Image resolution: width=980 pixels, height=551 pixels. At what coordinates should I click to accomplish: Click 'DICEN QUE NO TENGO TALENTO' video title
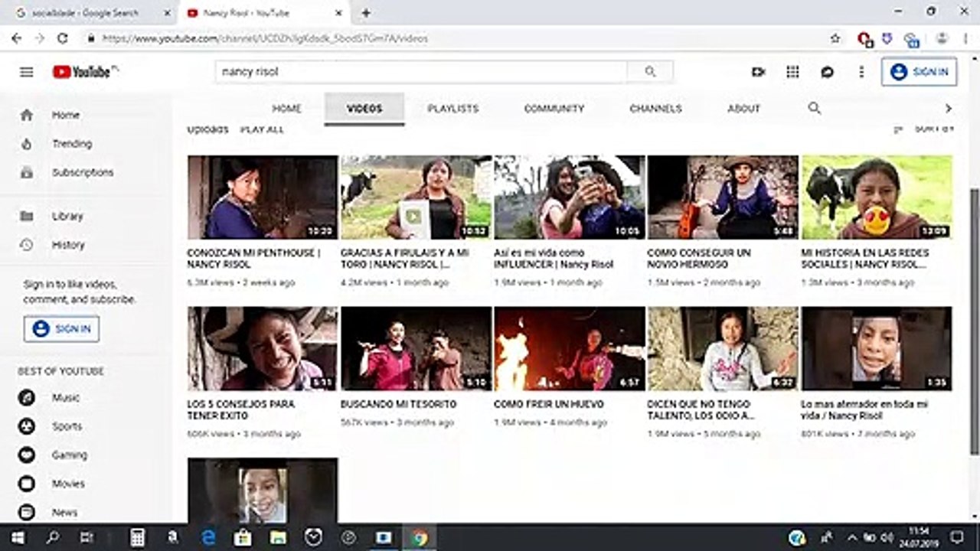pos(701,409)
